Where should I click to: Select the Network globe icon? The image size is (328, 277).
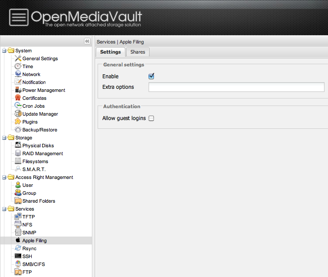pyautogui.click(x=18, y=74)
